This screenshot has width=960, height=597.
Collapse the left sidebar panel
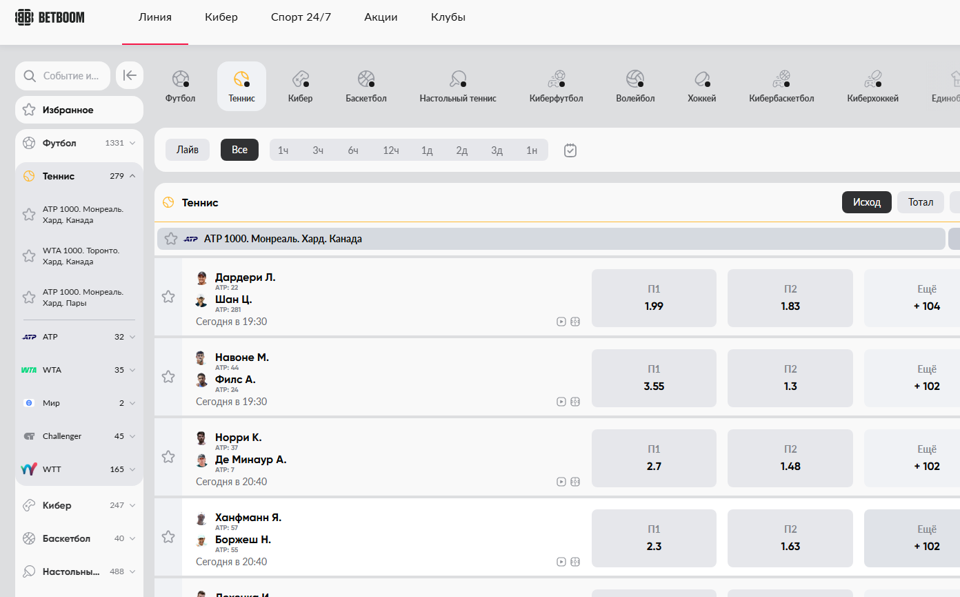tap(130, 76)
